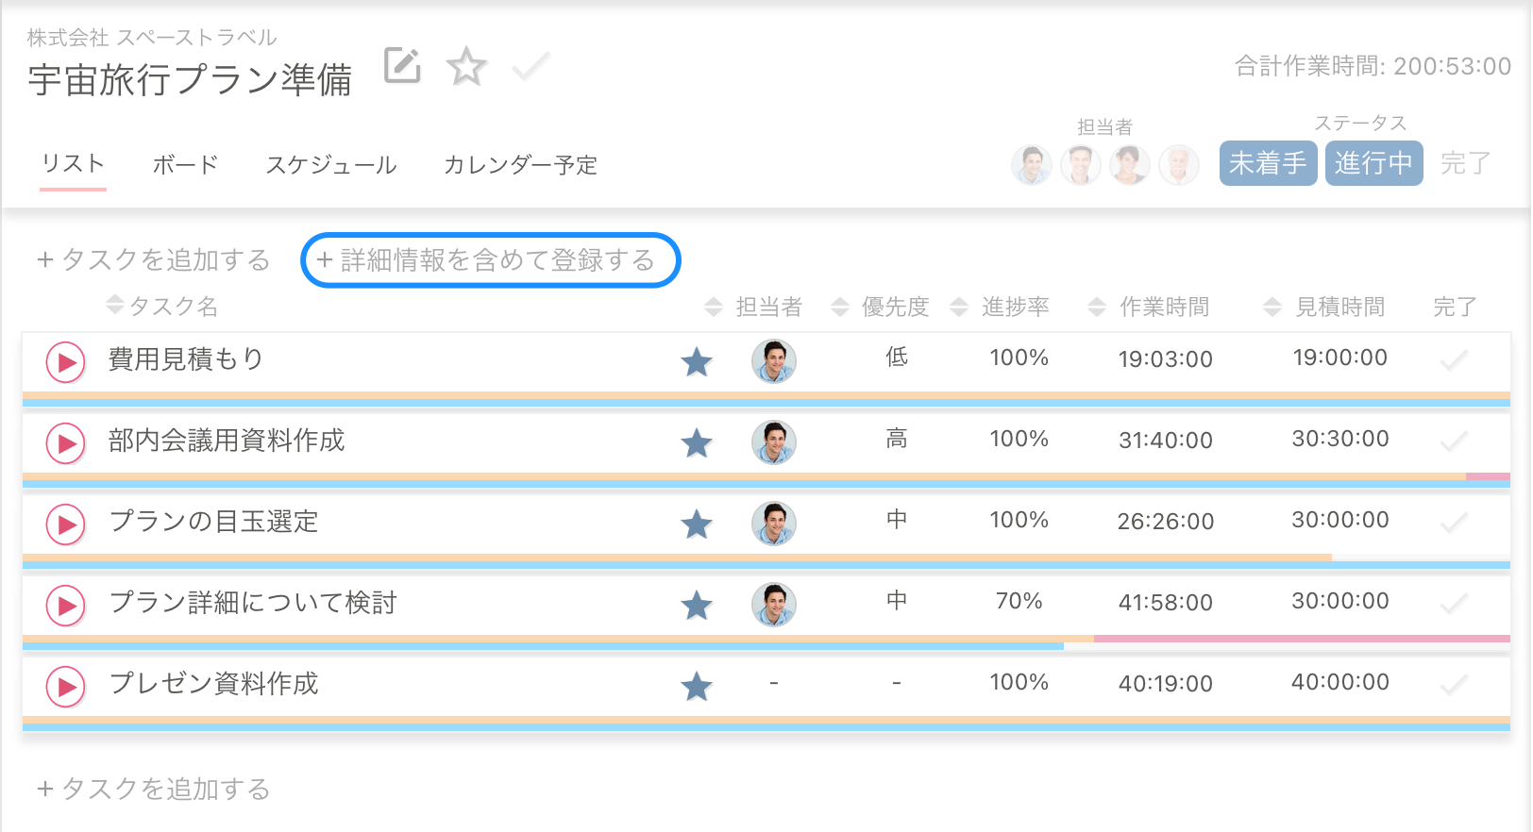Open the スケジュール tab
1533x832 pixels.
coord(331,165)
